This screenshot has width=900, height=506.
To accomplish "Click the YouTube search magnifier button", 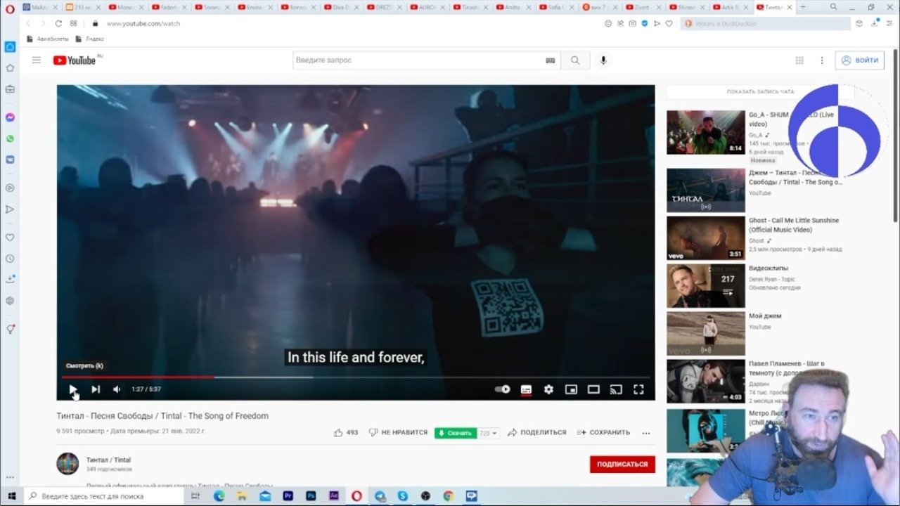I will tap(575, 60).
